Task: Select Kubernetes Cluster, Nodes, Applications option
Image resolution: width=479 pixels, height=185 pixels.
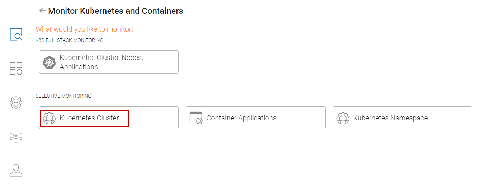Action: tap(101, 62)
